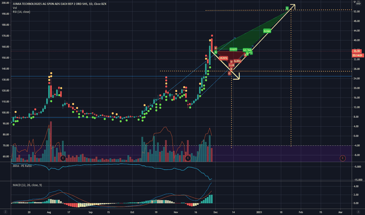Click 28.00 on the right price axis

click(x=357, y=69)
